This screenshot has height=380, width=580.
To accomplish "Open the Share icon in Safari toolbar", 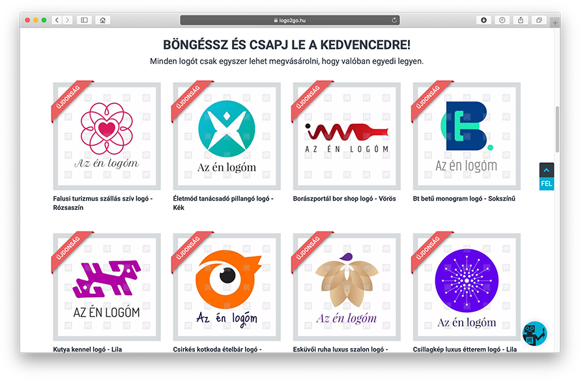I will [x=521, y=20].
